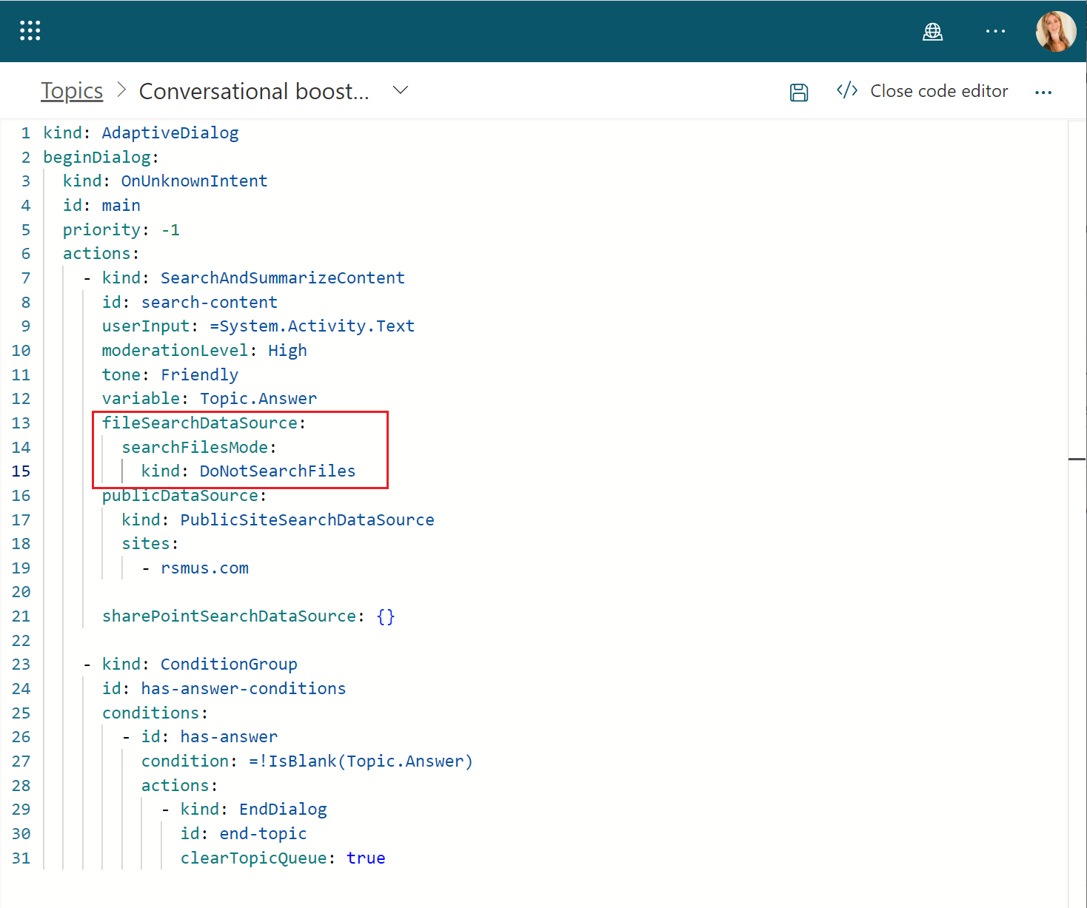Screen dimensions: 1087x908
Task: Click actions: key on line 28
Action: click(179, 785)
